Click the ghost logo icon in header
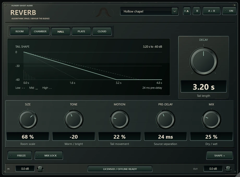 point(104,12)
